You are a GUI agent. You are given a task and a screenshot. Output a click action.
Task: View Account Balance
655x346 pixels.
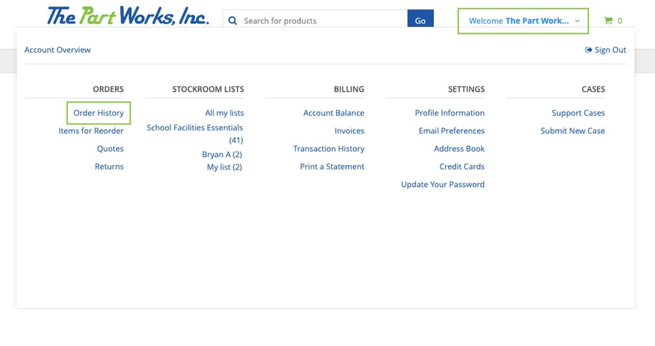(334, 113)
